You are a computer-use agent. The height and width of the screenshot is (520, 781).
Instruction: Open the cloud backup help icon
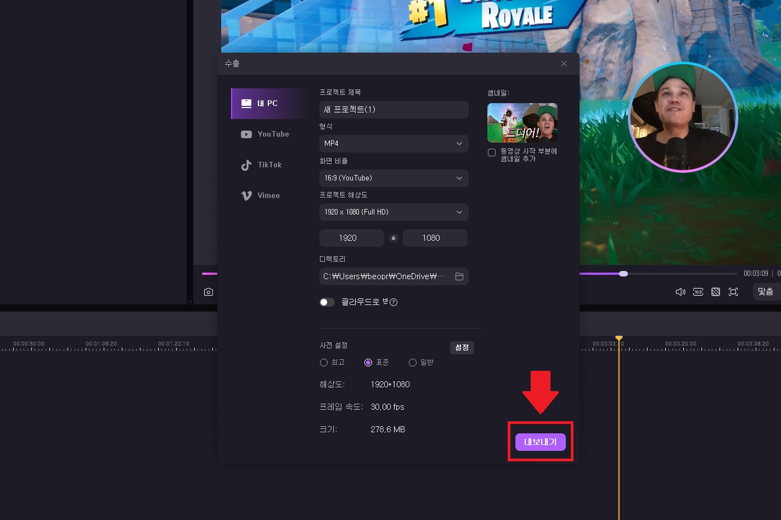394,302
